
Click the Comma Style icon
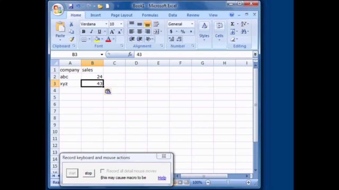[x=191, y=32]
